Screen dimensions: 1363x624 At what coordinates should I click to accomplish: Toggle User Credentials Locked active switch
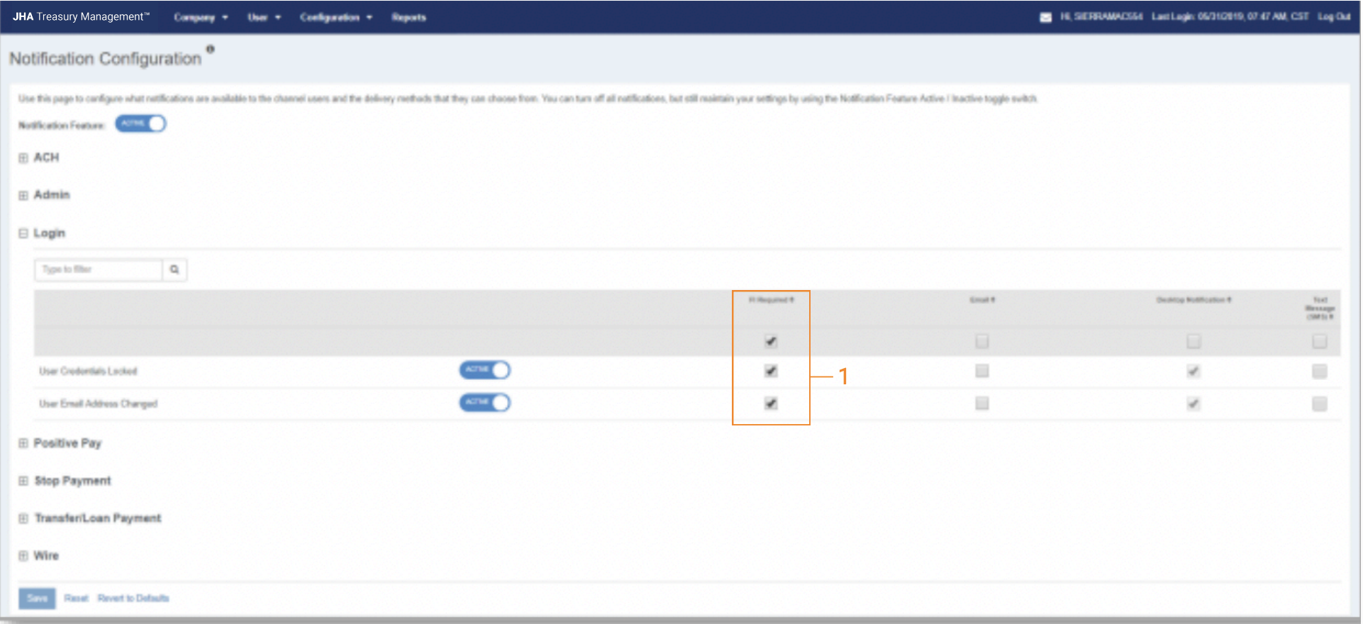[484, 370]
